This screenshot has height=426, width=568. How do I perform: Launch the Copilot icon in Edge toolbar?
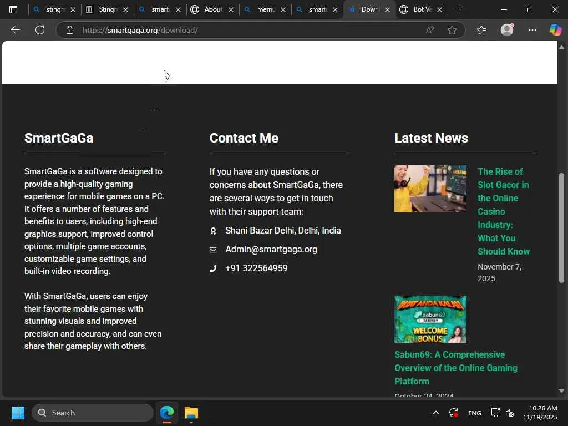coord(555,30)
